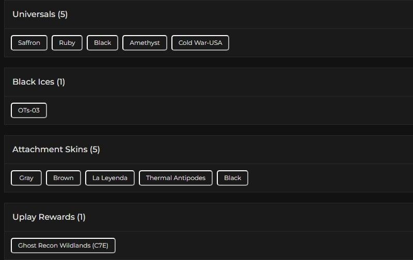
Task: Click the (5) count beside Universals
Action: click(x=62, y=14)
